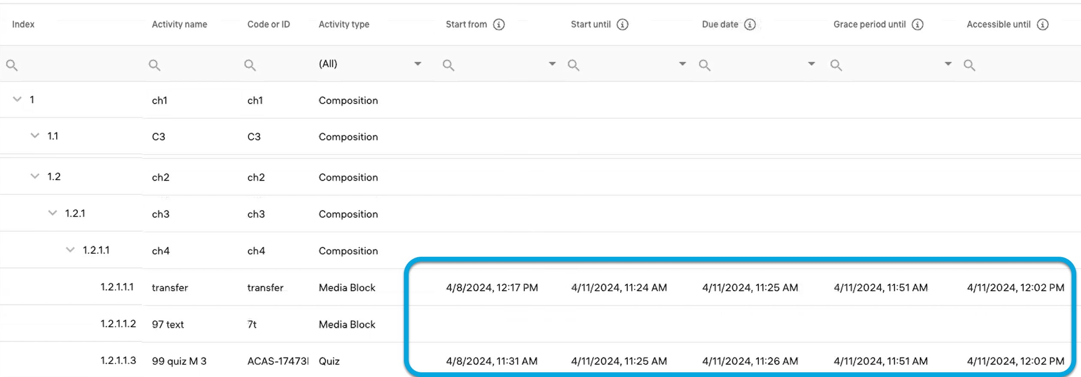Sort by Activity type column header
Viewport: 1081px width, 377px height.
point(343,24)
